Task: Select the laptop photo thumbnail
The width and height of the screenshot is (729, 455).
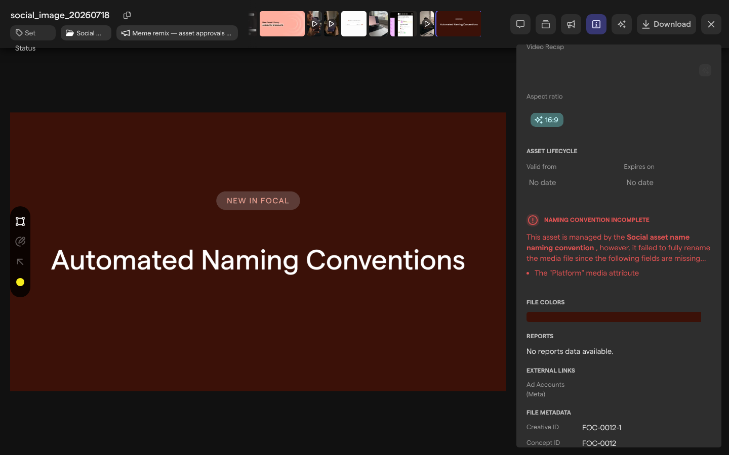Action: (x=378, y=24)
